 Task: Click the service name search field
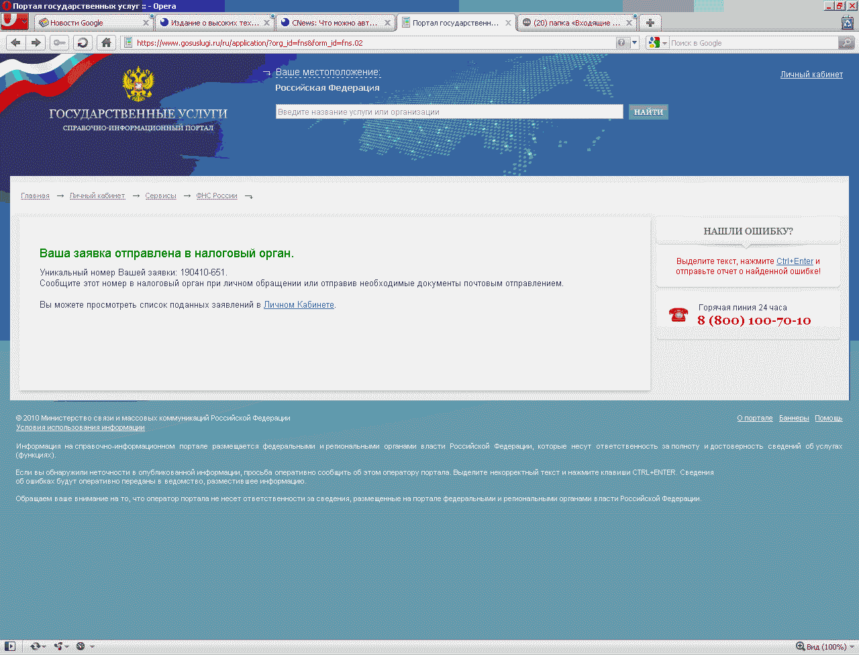coord(449,112)
